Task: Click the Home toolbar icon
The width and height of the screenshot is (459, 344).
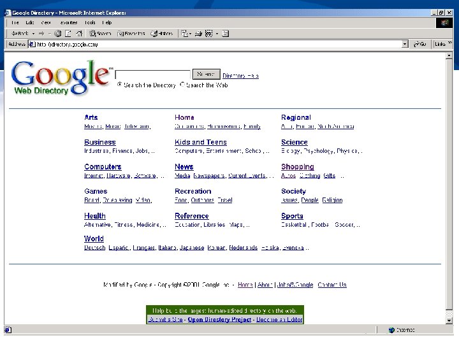Action: pyautogui.click(x=79, y=33)
